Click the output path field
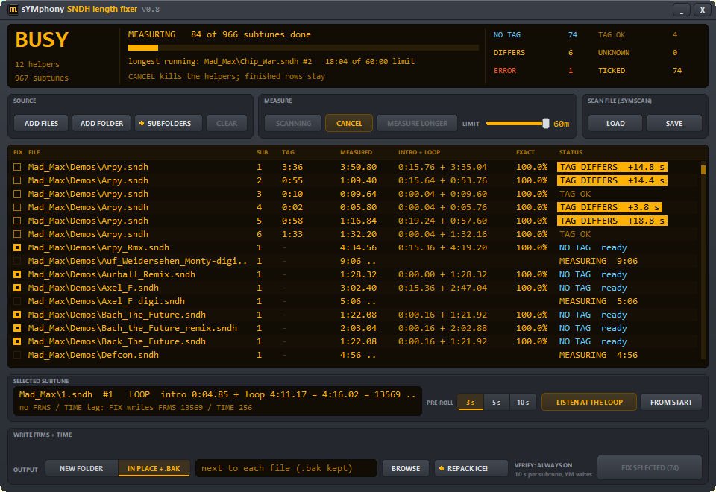This screenshot has width=716, height=492. pyautogui.click(x=286, y=468)
